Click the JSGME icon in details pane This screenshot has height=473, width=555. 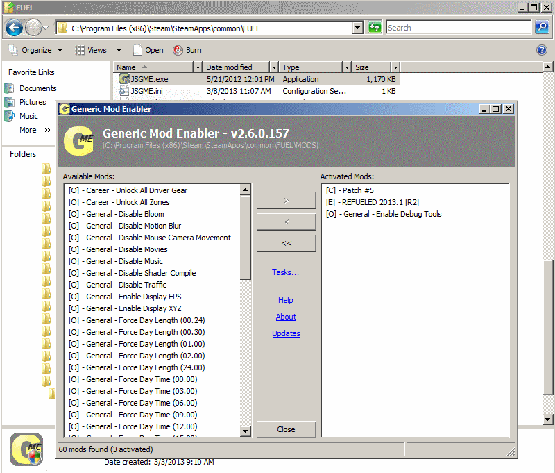[26, 449]
